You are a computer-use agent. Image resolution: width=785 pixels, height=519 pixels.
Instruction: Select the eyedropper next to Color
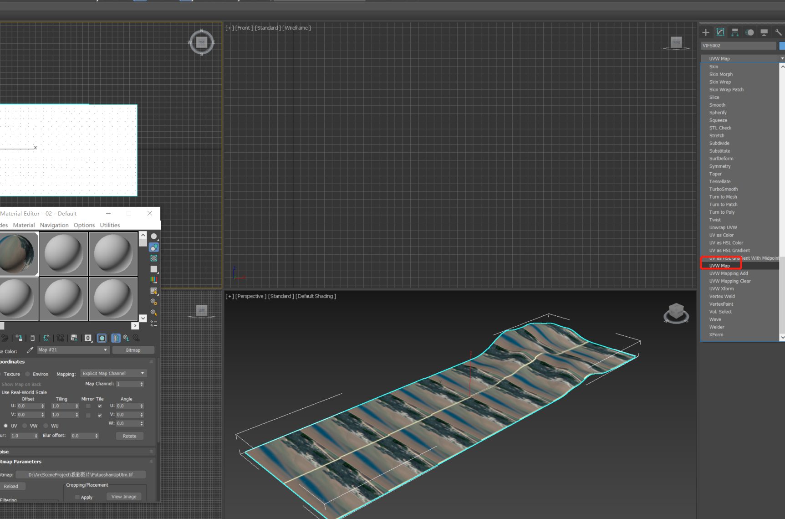coord(30,350)
